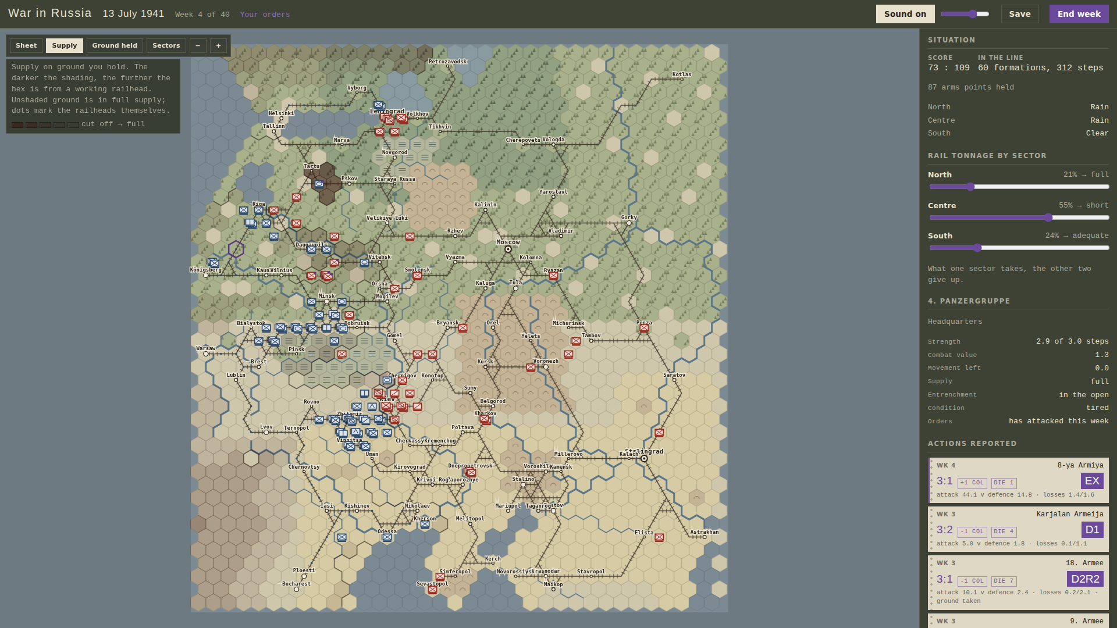Image resolution: width=1117 pixels, height=628 pixels.
Task: Switch to the Sheet map view
Action: coord(26,45)
